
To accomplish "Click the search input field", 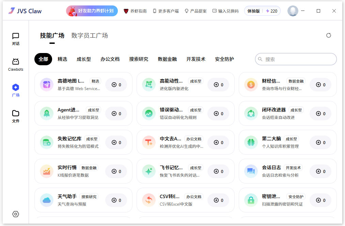I will click(x=296, y=59).
